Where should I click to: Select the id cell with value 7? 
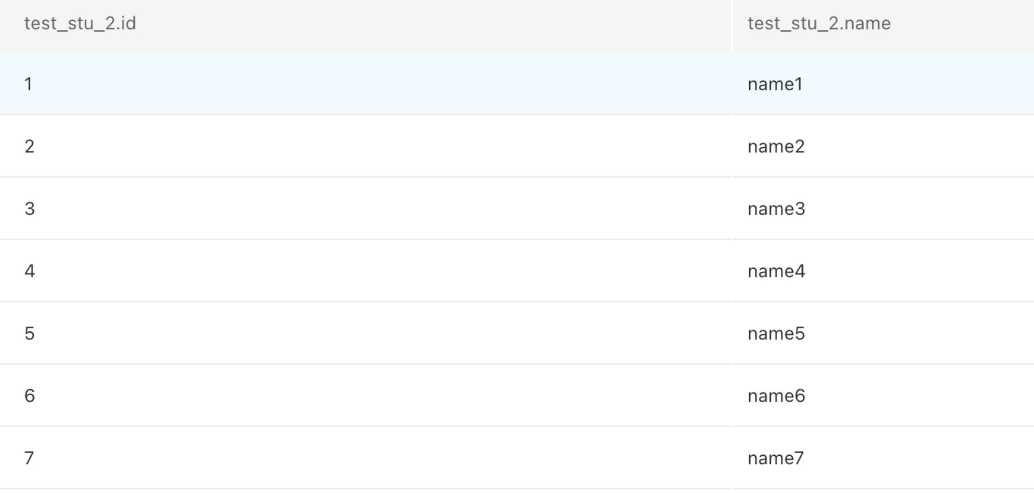[x=365, y=458]
